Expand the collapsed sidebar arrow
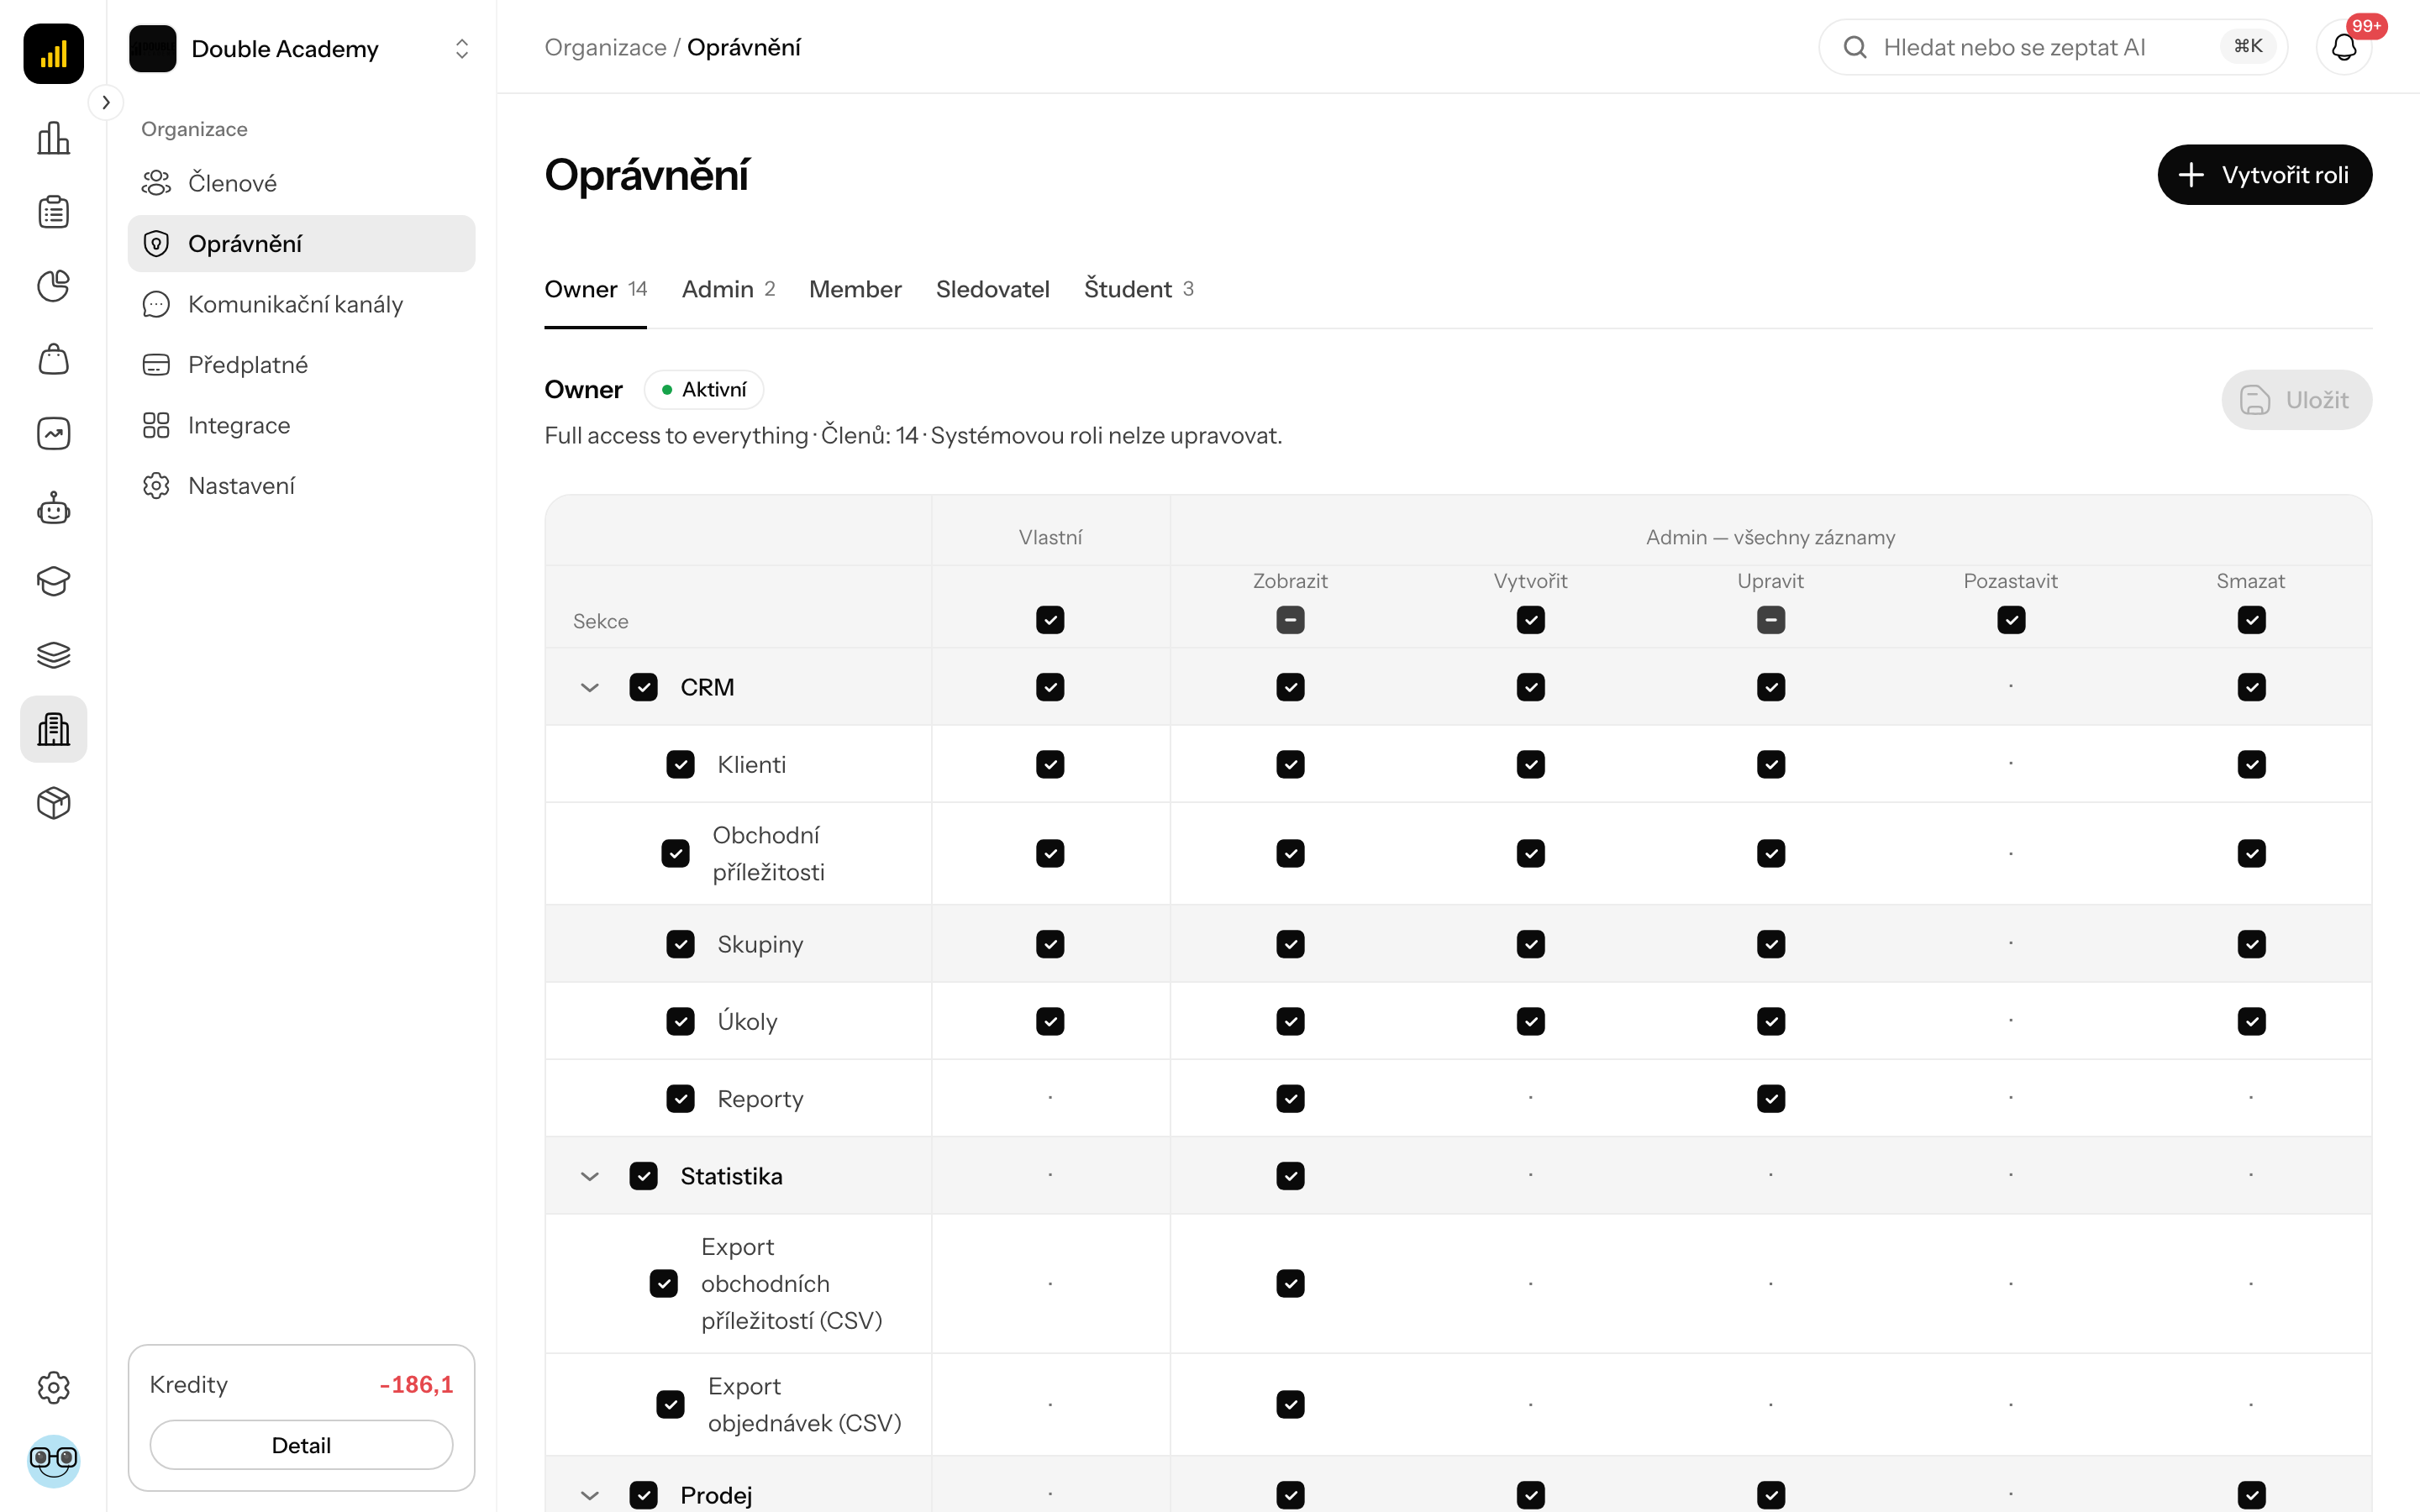 coord(106,102)
